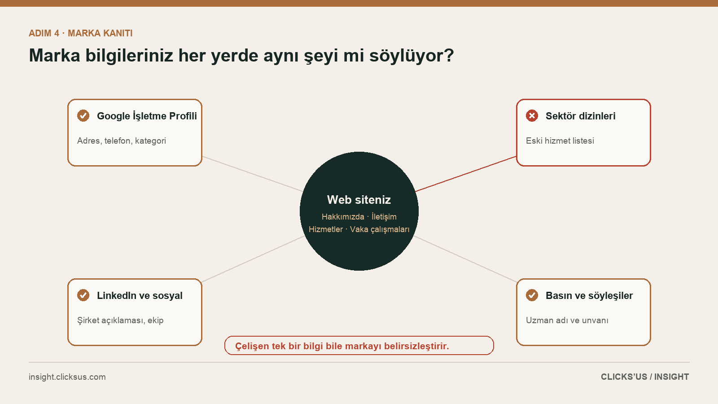Click the slide title 'Marka bilgileriniz her yerde...'

pyautogui.click(x=241, y=56)
